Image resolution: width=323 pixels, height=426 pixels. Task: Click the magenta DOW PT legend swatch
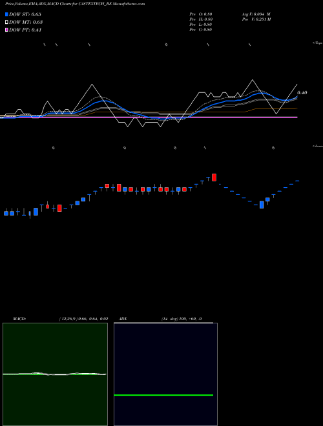(6, 30)
